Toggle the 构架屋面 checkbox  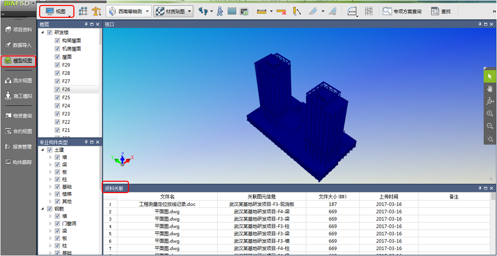point(58,41)
